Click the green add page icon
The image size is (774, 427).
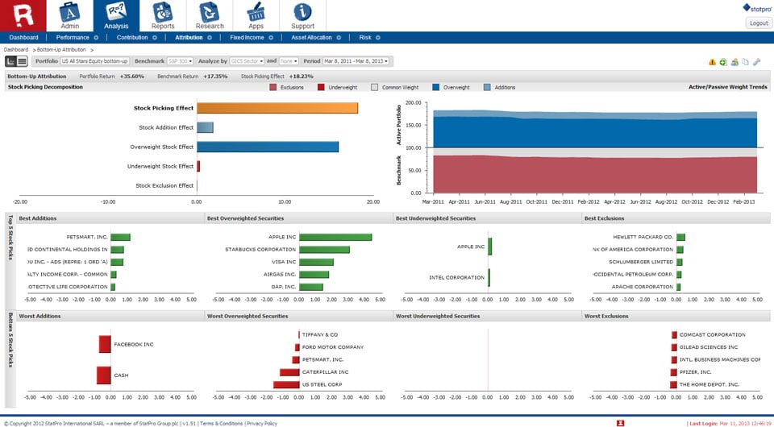tap(723, 62)
